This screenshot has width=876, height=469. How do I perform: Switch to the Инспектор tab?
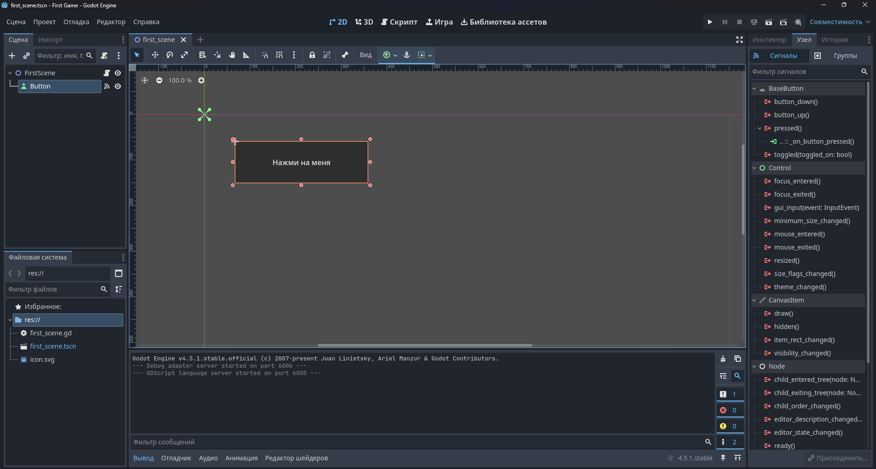tap(769, 40)
